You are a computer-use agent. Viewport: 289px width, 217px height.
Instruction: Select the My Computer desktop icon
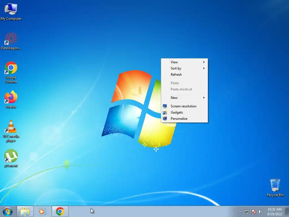11,12
